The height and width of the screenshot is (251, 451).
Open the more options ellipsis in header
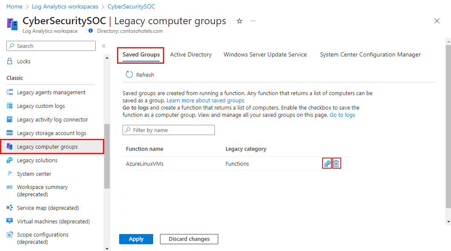tap(253, 21)
